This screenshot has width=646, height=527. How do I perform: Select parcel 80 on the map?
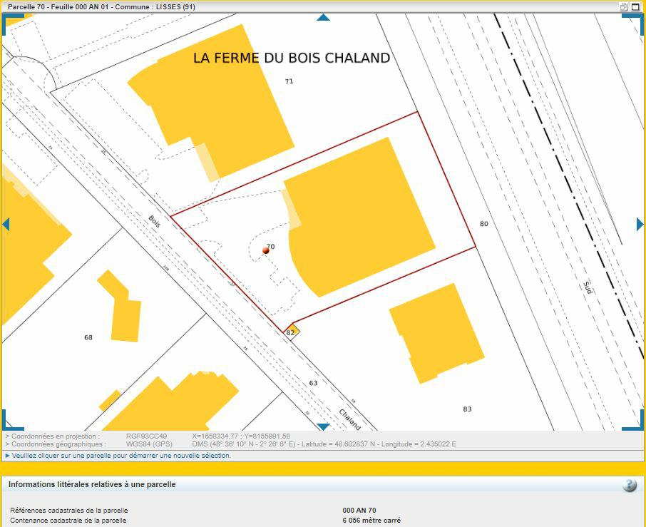[483, 224]
